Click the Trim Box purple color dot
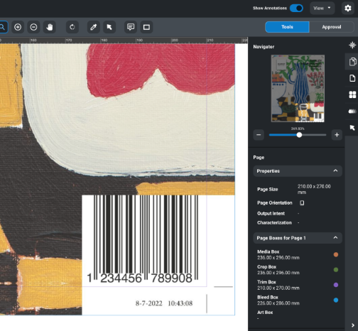The height and width of the screenshot is (331, 358). [x=336, y=285]
